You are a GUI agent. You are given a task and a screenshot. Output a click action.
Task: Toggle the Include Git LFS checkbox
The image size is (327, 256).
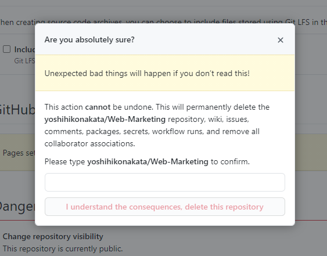(6, 49)
